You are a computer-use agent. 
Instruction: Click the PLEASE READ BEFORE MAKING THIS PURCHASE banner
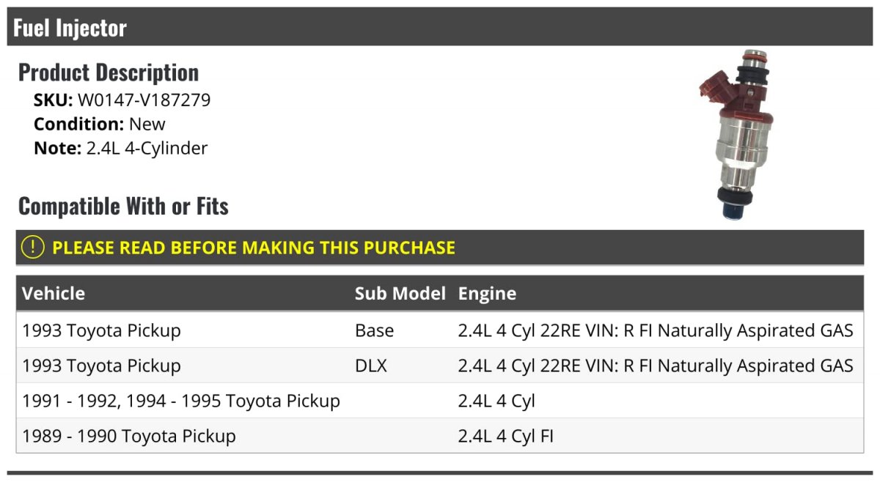(253, 248)
